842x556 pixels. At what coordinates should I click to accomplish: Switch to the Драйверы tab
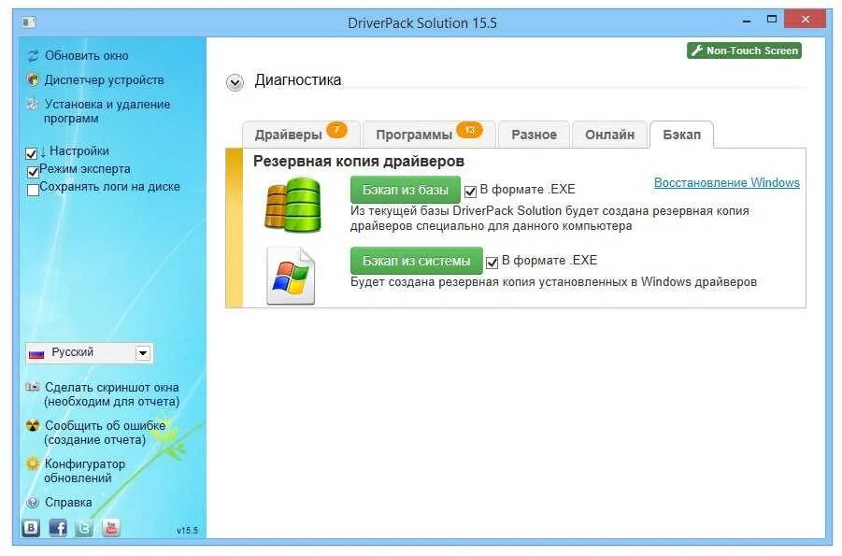click(x=301, y=135)
